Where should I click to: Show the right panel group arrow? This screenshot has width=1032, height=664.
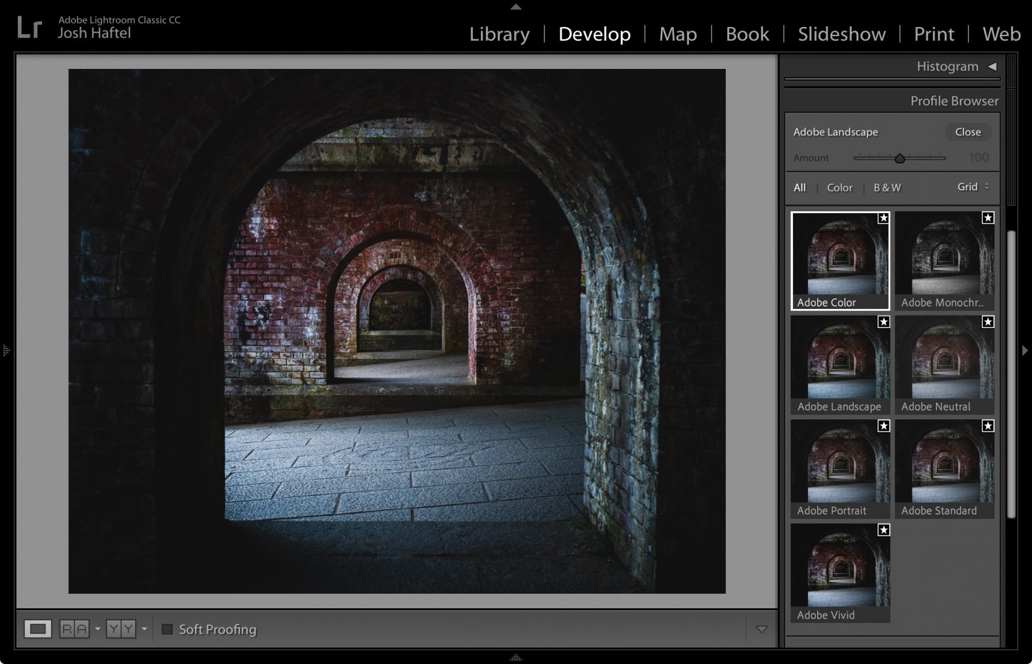point(1024,350)
